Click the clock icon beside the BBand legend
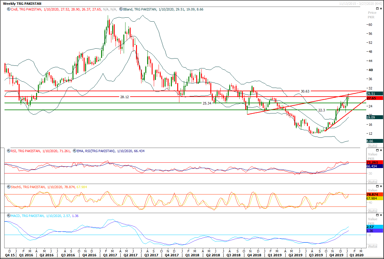Viewport: 384px width, 259px height. click(121, 9)
